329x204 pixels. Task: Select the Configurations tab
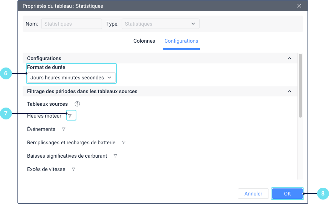coord(181,41)
